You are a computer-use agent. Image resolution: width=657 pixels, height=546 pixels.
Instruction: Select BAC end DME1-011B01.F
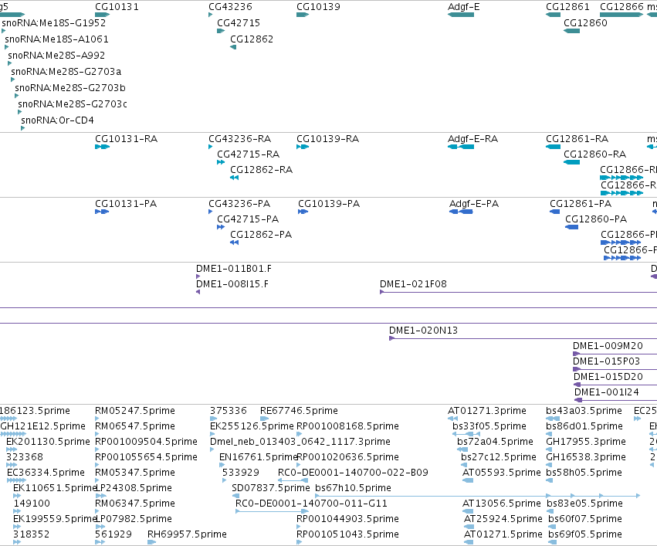[234, 269]
